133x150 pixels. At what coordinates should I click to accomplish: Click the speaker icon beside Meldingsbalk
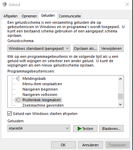click(18, 79)
